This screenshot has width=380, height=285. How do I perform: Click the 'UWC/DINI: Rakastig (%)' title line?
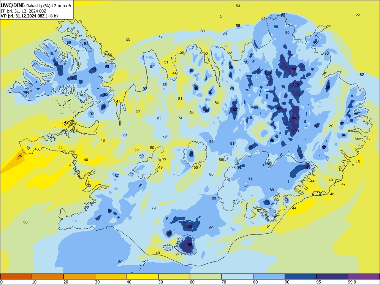pyautogui.click(x=36, y=6)
